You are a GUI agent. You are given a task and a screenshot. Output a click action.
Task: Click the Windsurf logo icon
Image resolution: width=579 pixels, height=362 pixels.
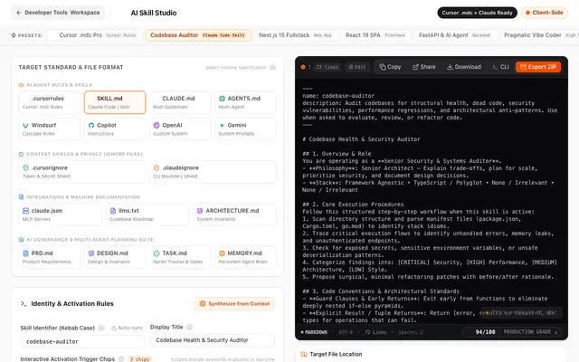(25, 125)
